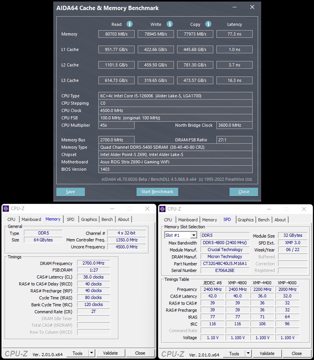Minimize the right CPU-Z SPD window
The height and width of the screenshot is (360, 314).
(x=269, y=209)
